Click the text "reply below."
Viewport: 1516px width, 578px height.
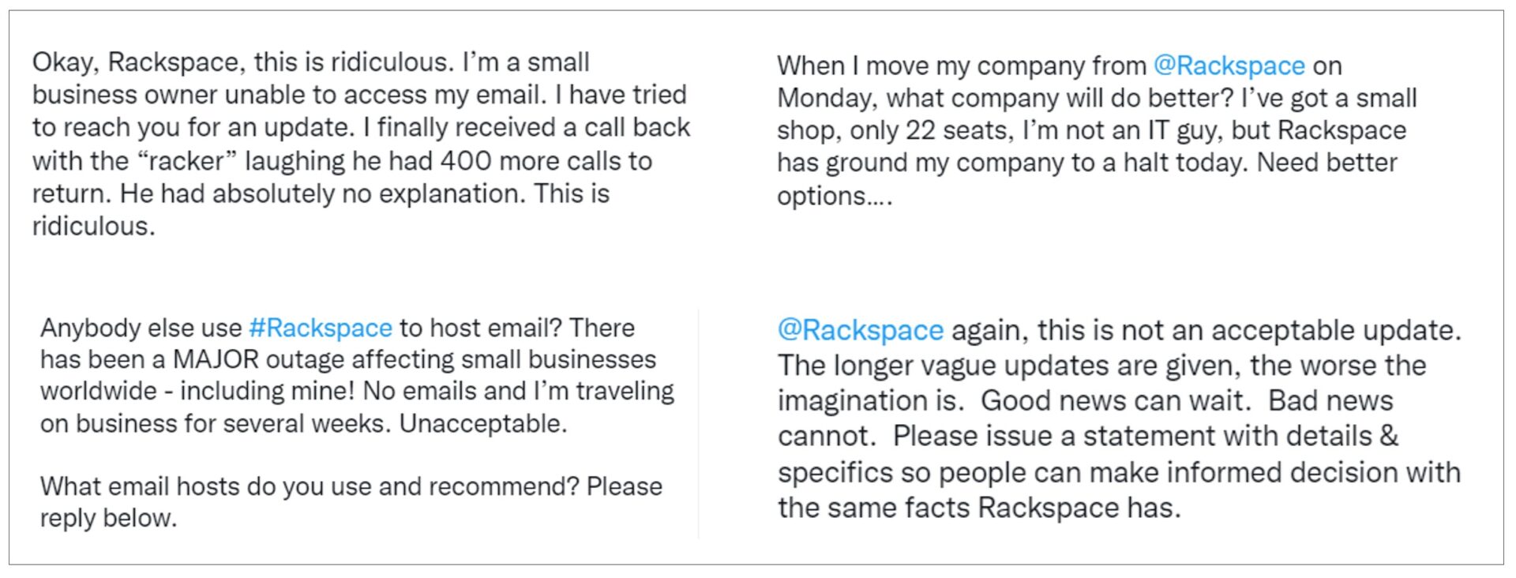point(108,519)
